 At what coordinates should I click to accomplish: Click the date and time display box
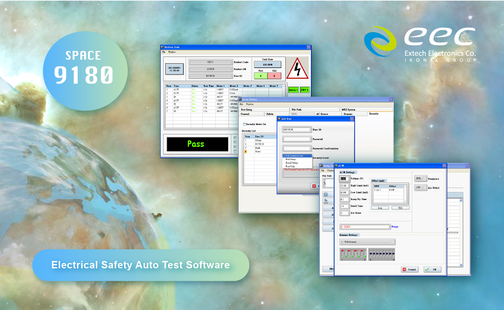174,69
